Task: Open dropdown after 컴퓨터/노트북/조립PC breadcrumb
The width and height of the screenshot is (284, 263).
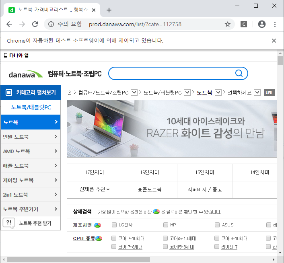Action: pyautogui.click(x=134, y=92)
